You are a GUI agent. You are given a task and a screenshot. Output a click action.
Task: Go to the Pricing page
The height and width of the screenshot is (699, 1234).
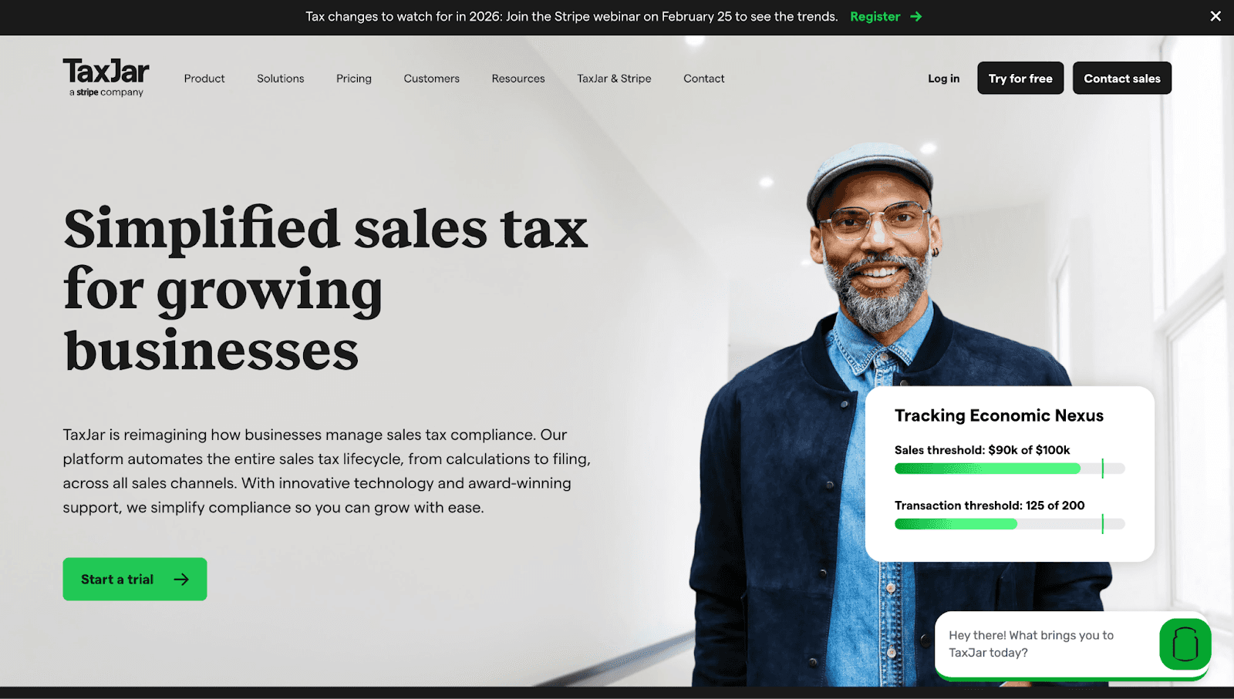[x=354, y=79]
